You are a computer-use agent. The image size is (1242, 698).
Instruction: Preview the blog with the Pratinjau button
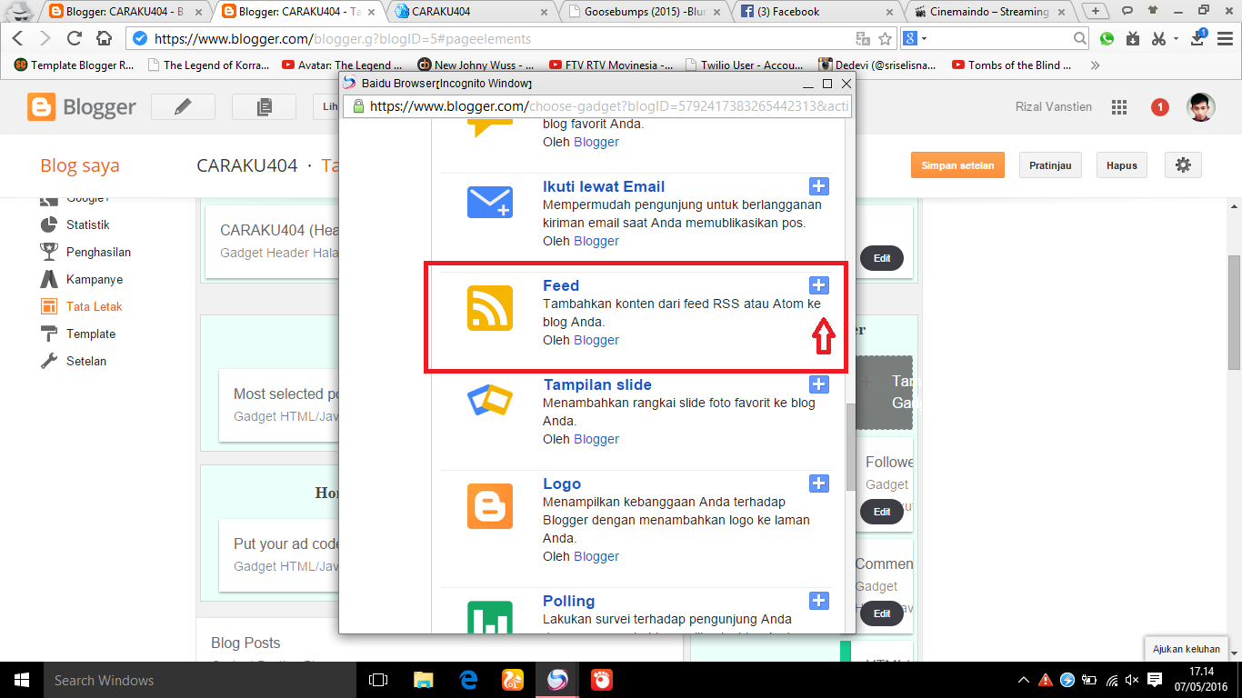point(1050,165)
